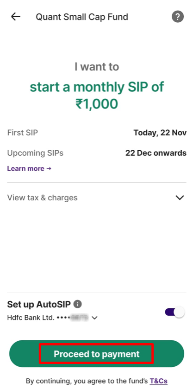Viewport: 193px width, 389px height.
Task: Open the bank account chevron under AutoSIP
Action: (x=94, y=318)
